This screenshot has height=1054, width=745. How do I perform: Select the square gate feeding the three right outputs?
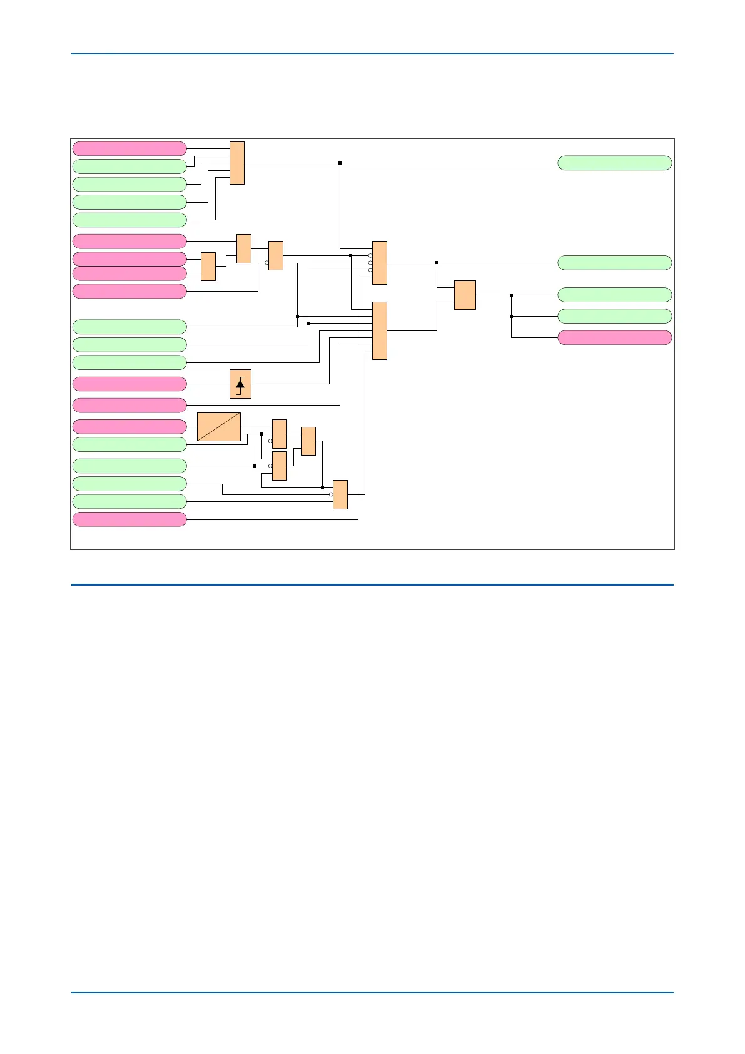[465, 295]
